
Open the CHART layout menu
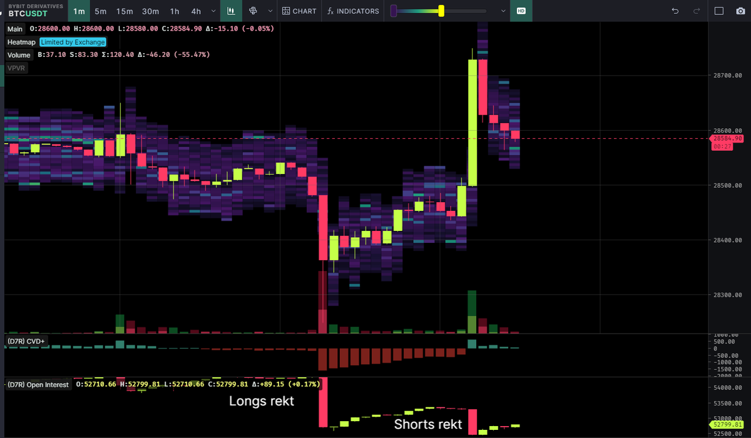[299, 11]
